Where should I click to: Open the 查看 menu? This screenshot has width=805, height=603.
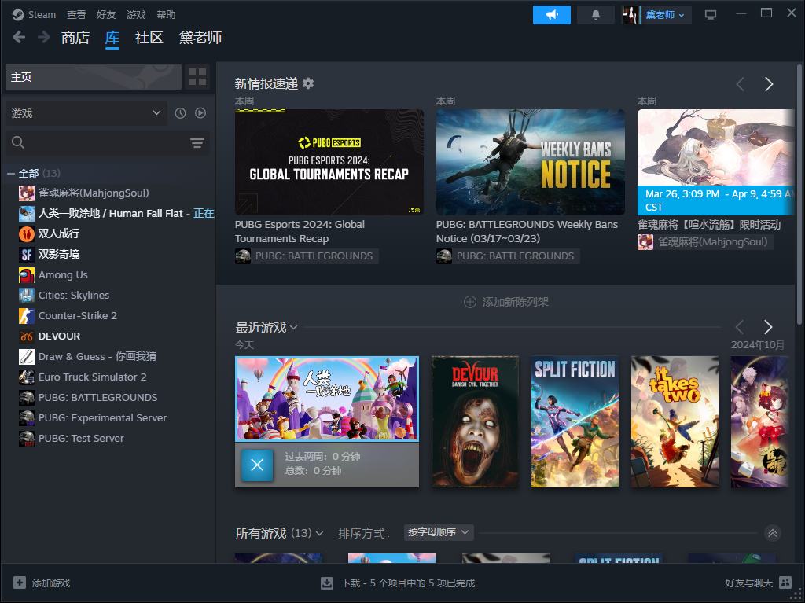pyautogui.click(x=76, y=15)
